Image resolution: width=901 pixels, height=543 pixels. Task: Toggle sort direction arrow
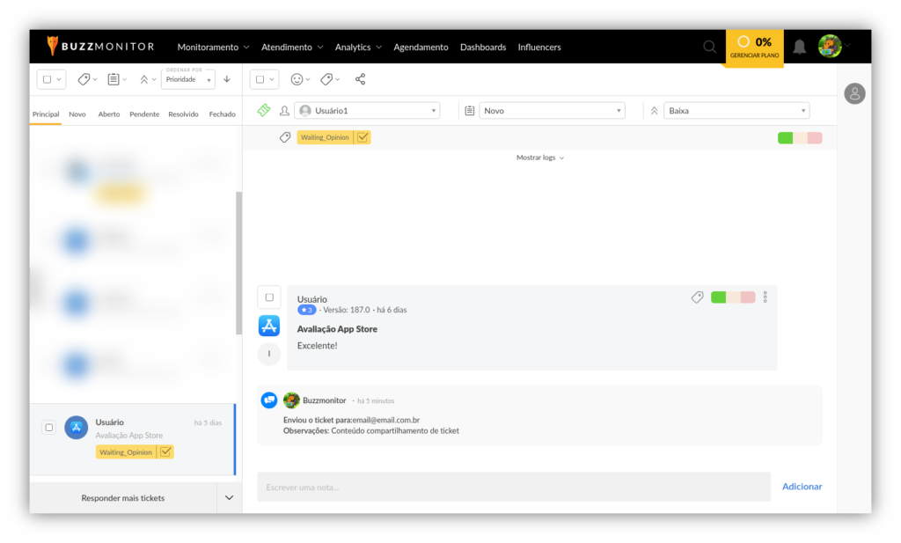click(x=227, y=79)
